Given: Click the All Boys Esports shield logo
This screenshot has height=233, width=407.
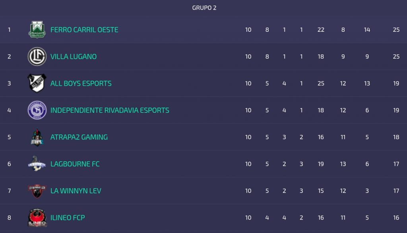Looking at the screenshot, I should coord(37,83).
